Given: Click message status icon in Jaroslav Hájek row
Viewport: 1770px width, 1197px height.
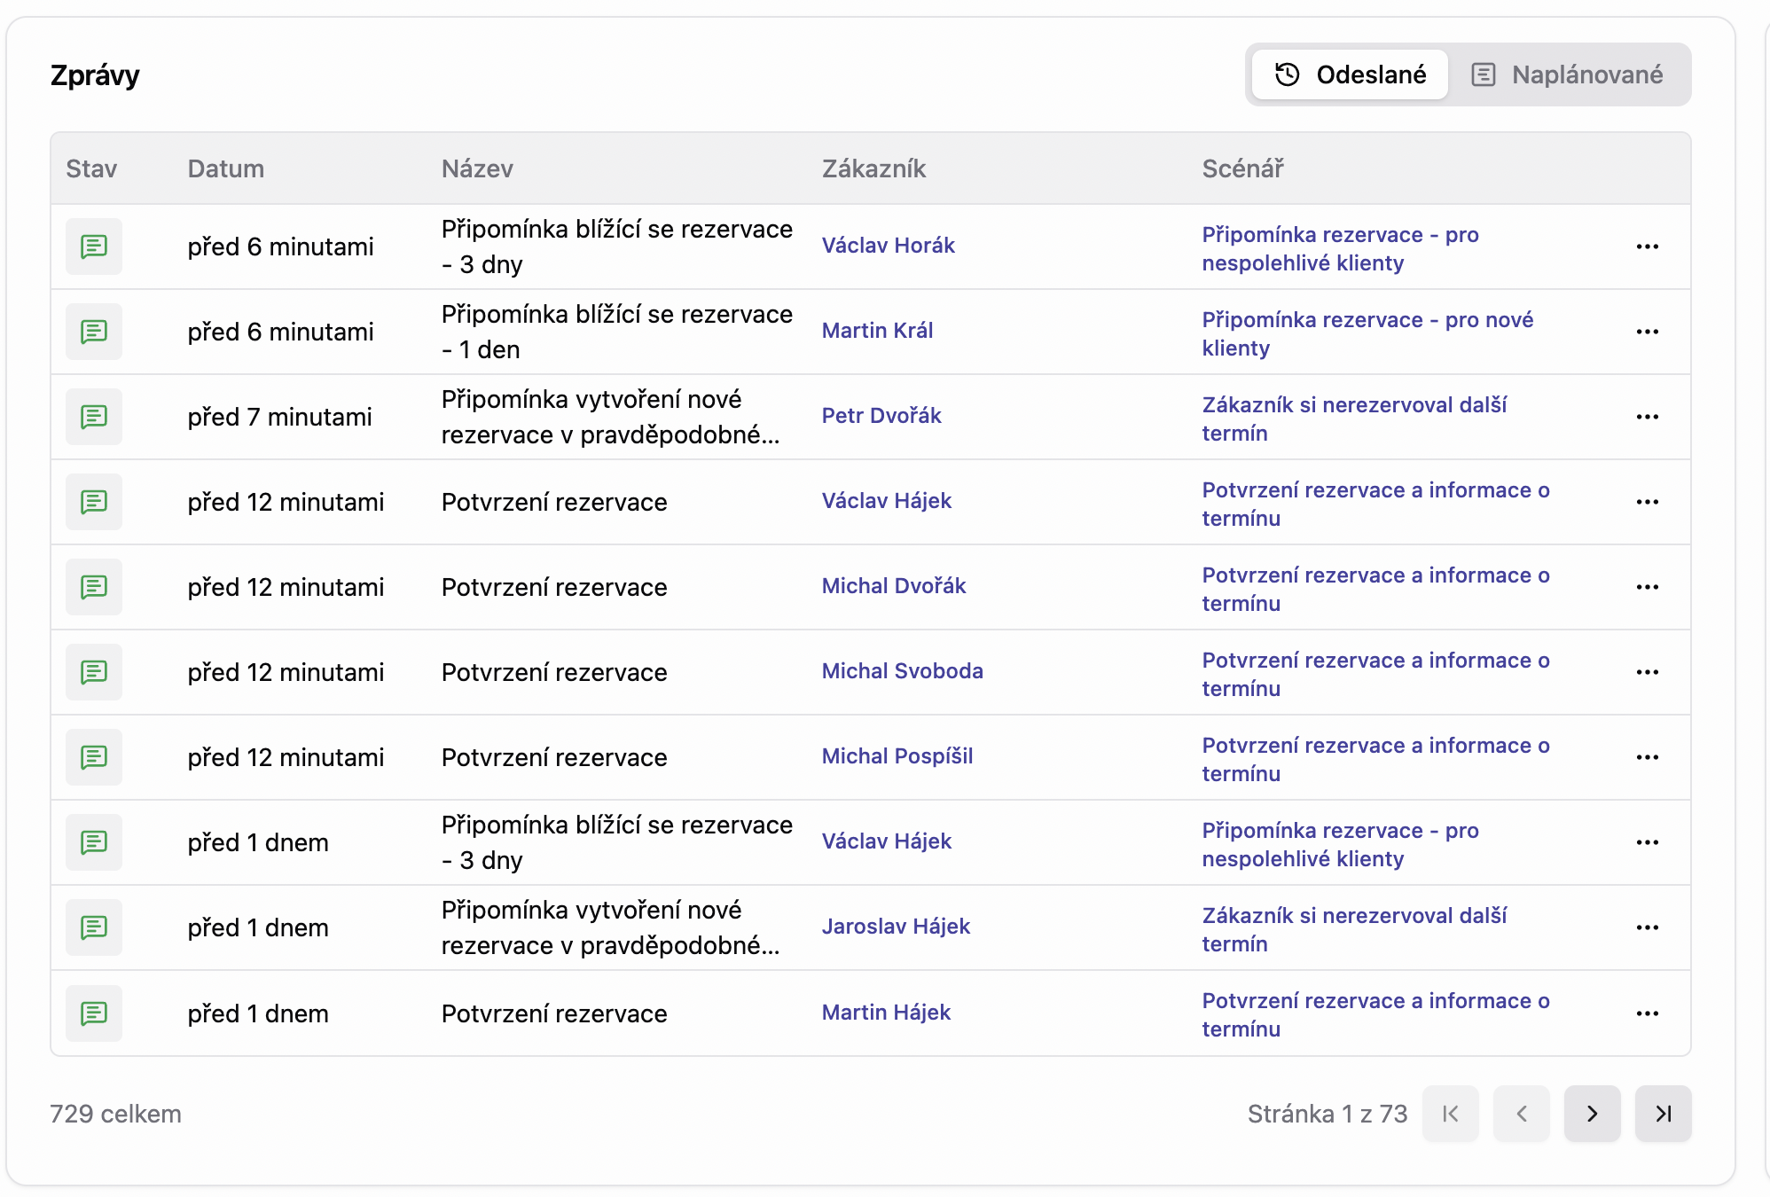Looking at the screenshot, I should (94, 927).
